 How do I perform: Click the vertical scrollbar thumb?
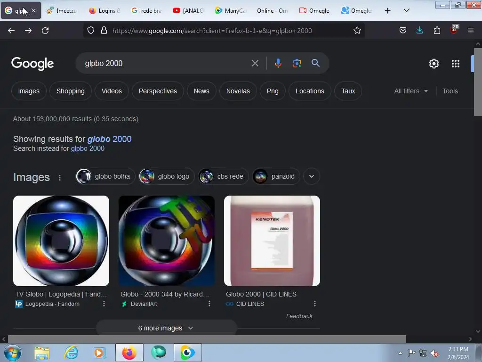[478, 82]
